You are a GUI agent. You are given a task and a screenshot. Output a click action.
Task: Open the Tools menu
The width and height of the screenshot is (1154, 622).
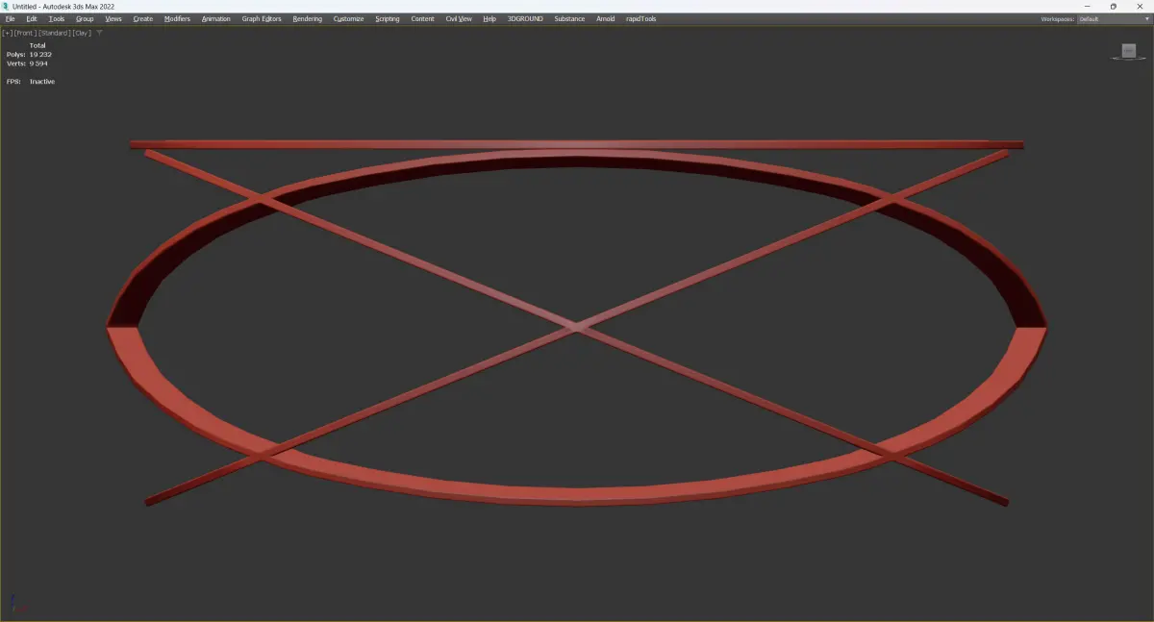(57, 18)
